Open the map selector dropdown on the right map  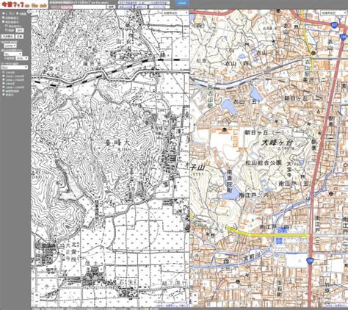click(334, 12)
